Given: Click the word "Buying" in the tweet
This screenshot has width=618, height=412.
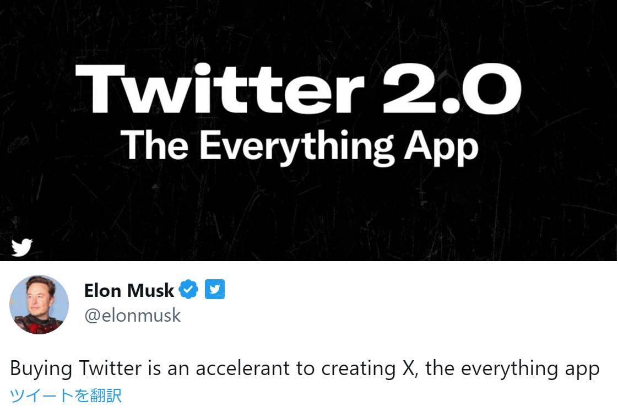Looking at the screenshot, I should (41, 369).
